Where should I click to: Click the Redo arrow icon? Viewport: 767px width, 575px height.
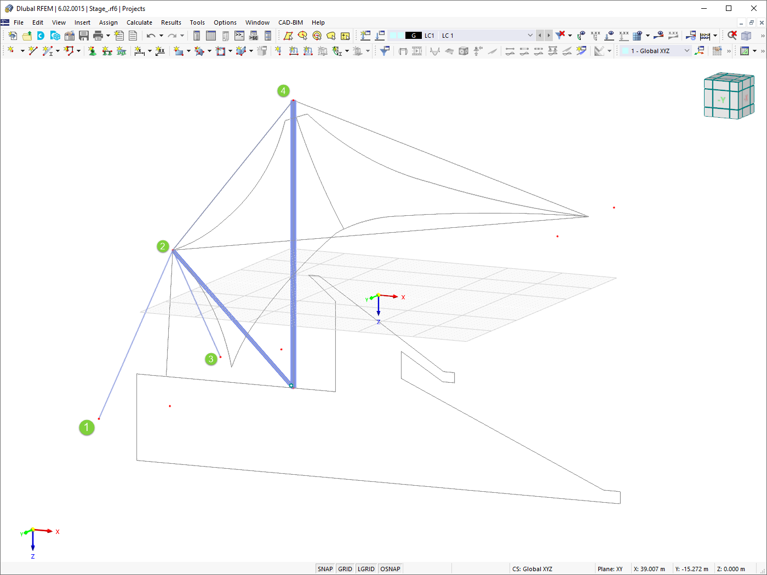(x=172, y=36)
